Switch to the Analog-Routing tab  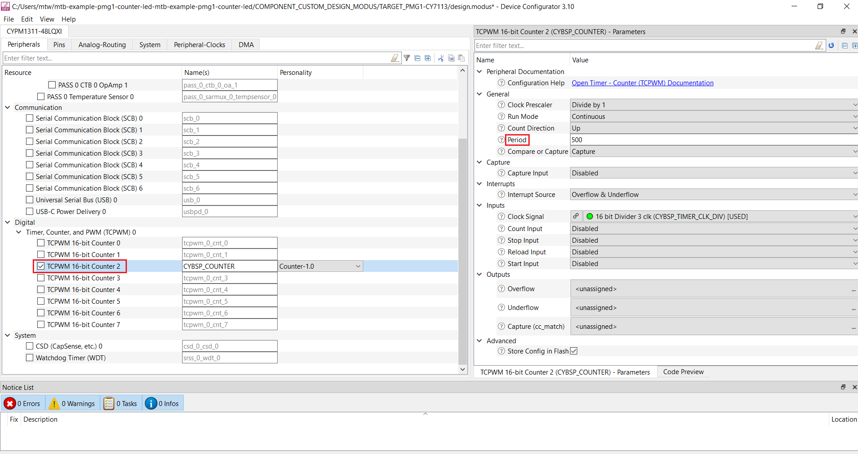point(102,45)
